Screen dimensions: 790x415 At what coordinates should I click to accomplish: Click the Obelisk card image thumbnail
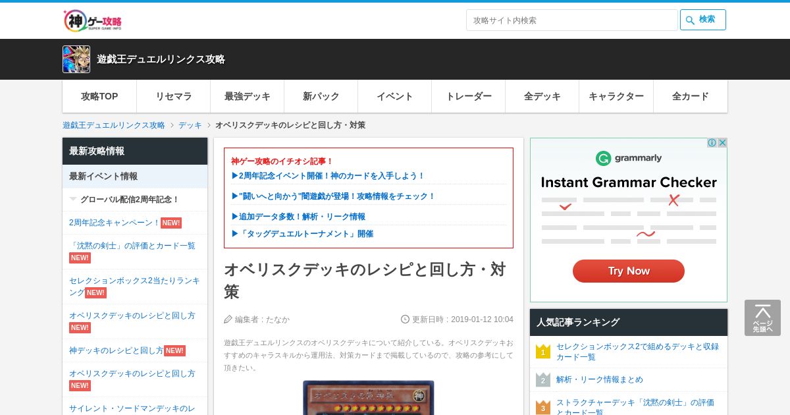click(369, 397)
